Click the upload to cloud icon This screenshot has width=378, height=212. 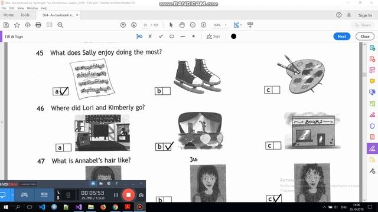click(28, 25)
